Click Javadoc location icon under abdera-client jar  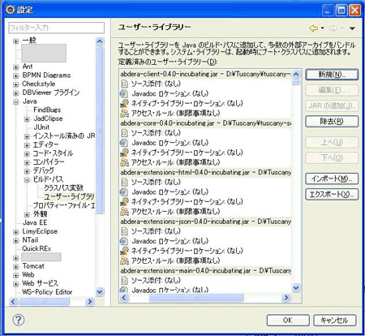tap(124, 93)
